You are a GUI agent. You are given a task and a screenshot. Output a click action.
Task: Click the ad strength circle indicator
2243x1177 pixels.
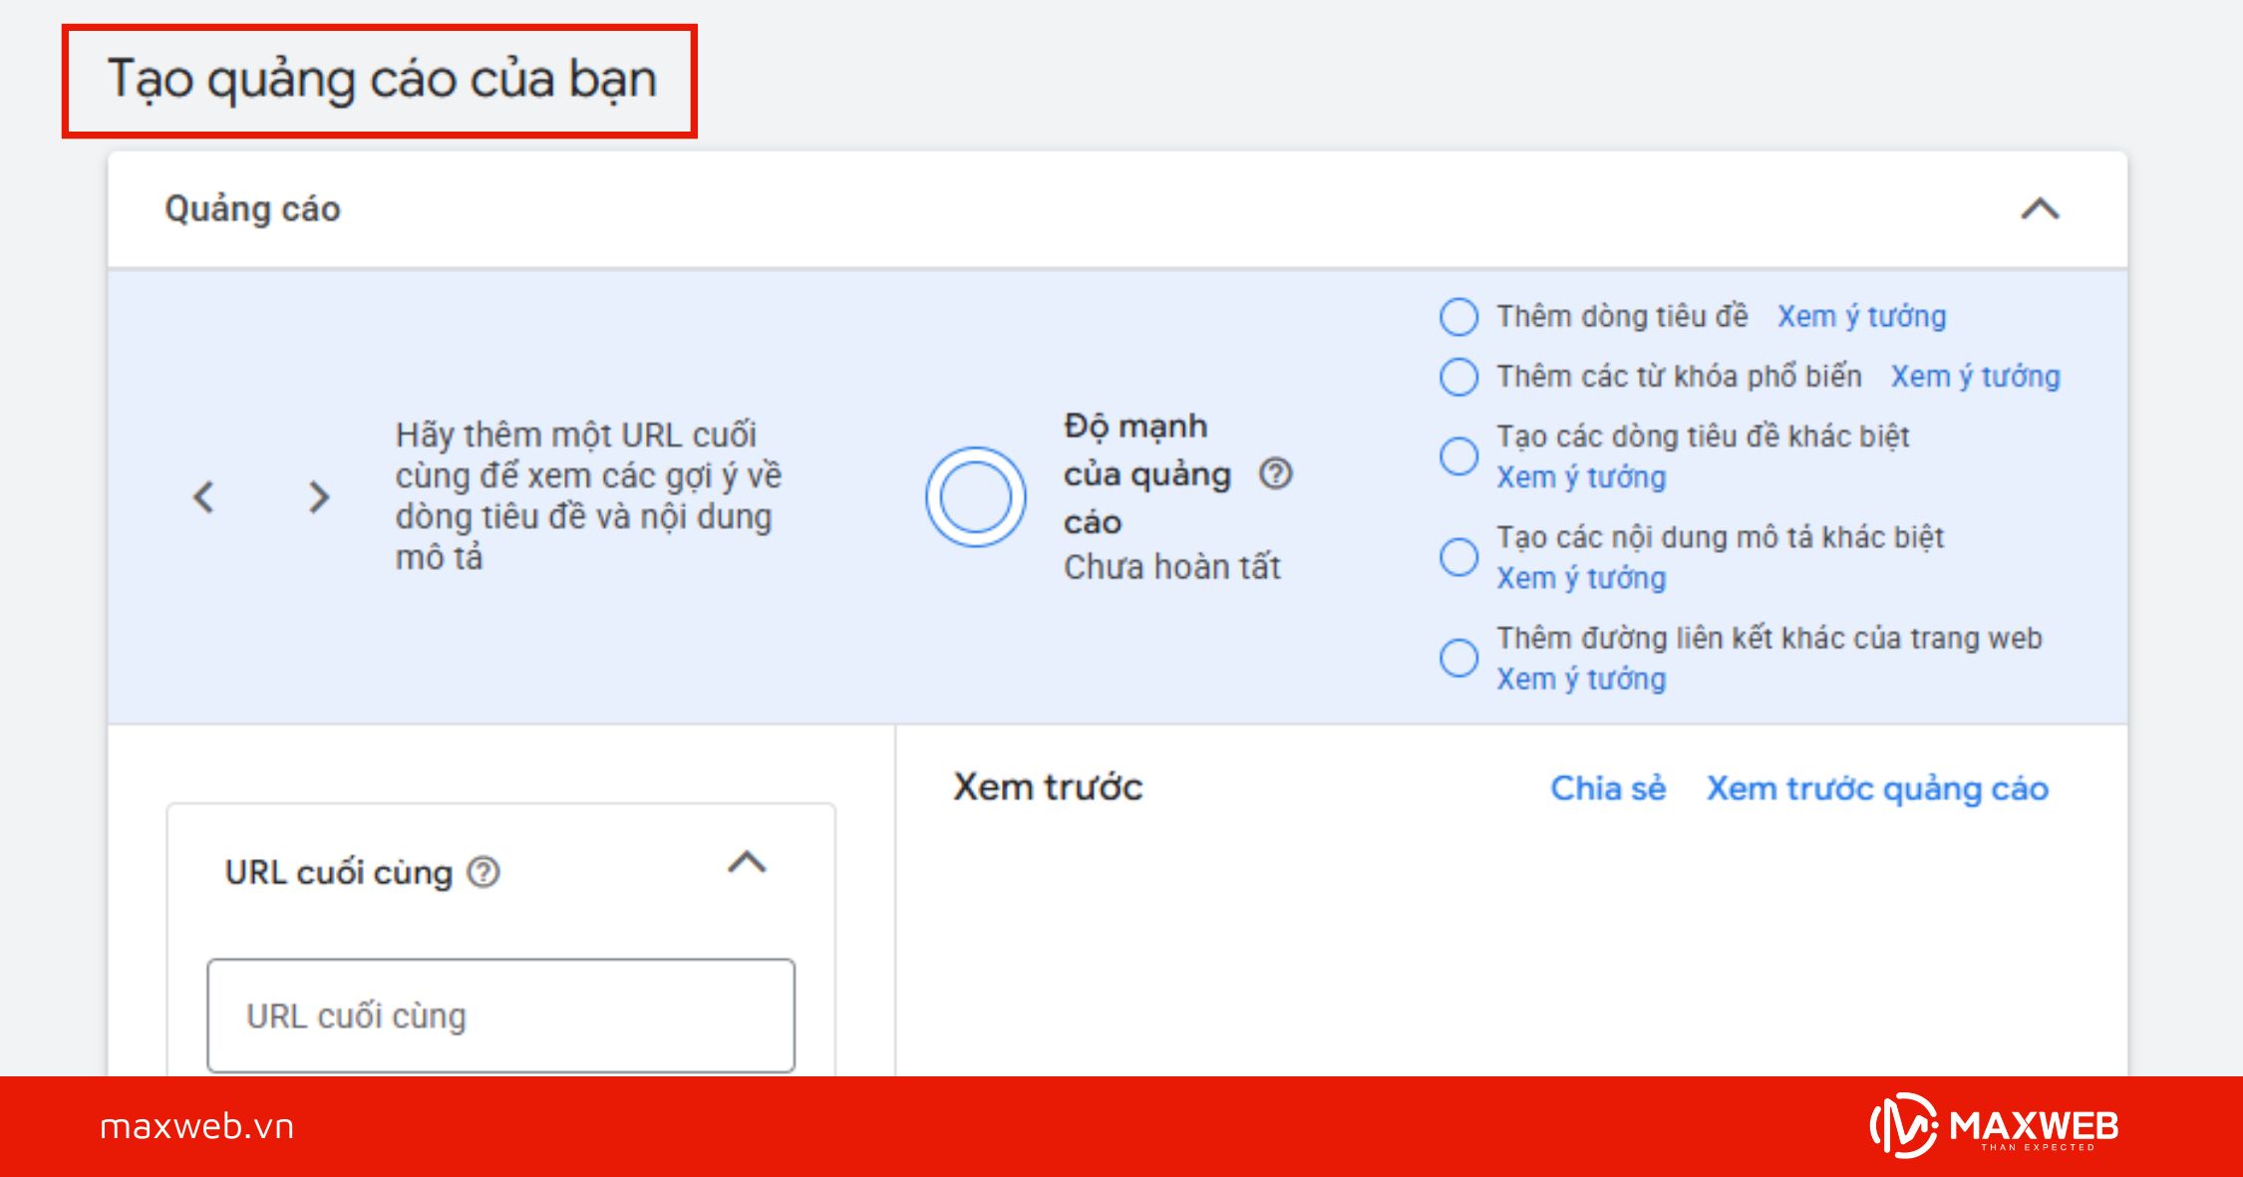coord(975,495)
